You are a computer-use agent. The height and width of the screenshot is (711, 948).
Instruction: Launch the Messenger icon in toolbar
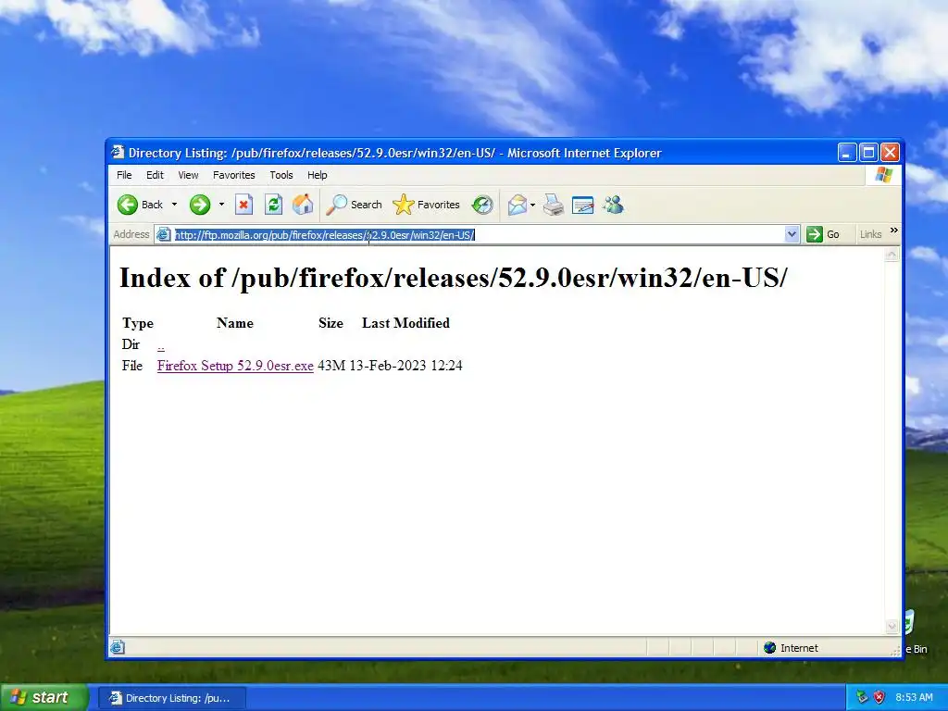coord(613,205)
